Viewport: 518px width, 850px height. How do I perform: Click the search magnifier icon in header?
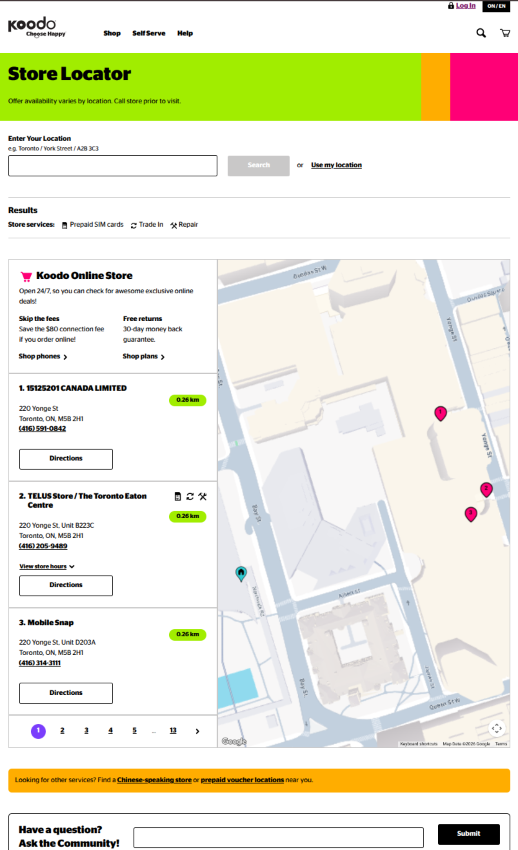(481, 33)
